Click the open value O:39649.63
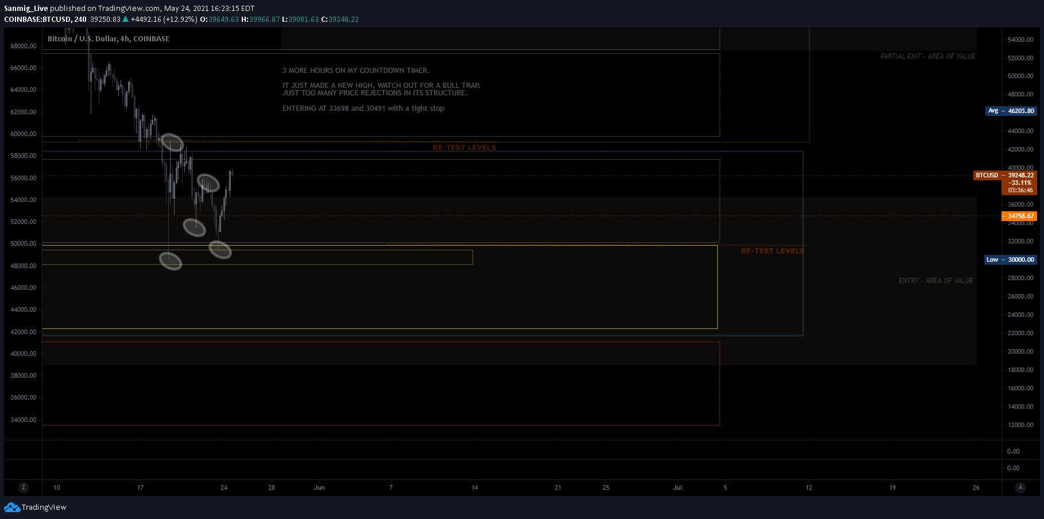1044x519 pixels. [x=219, y=19]
